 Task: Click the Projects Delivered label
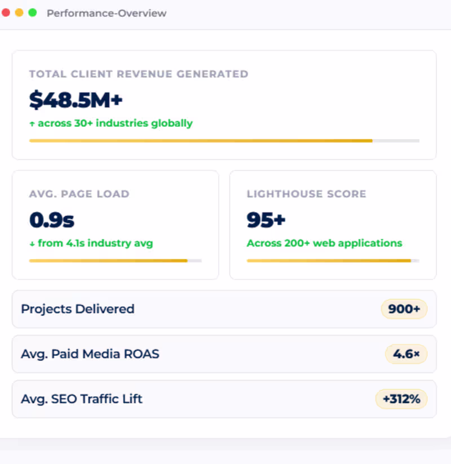[78, 309]
